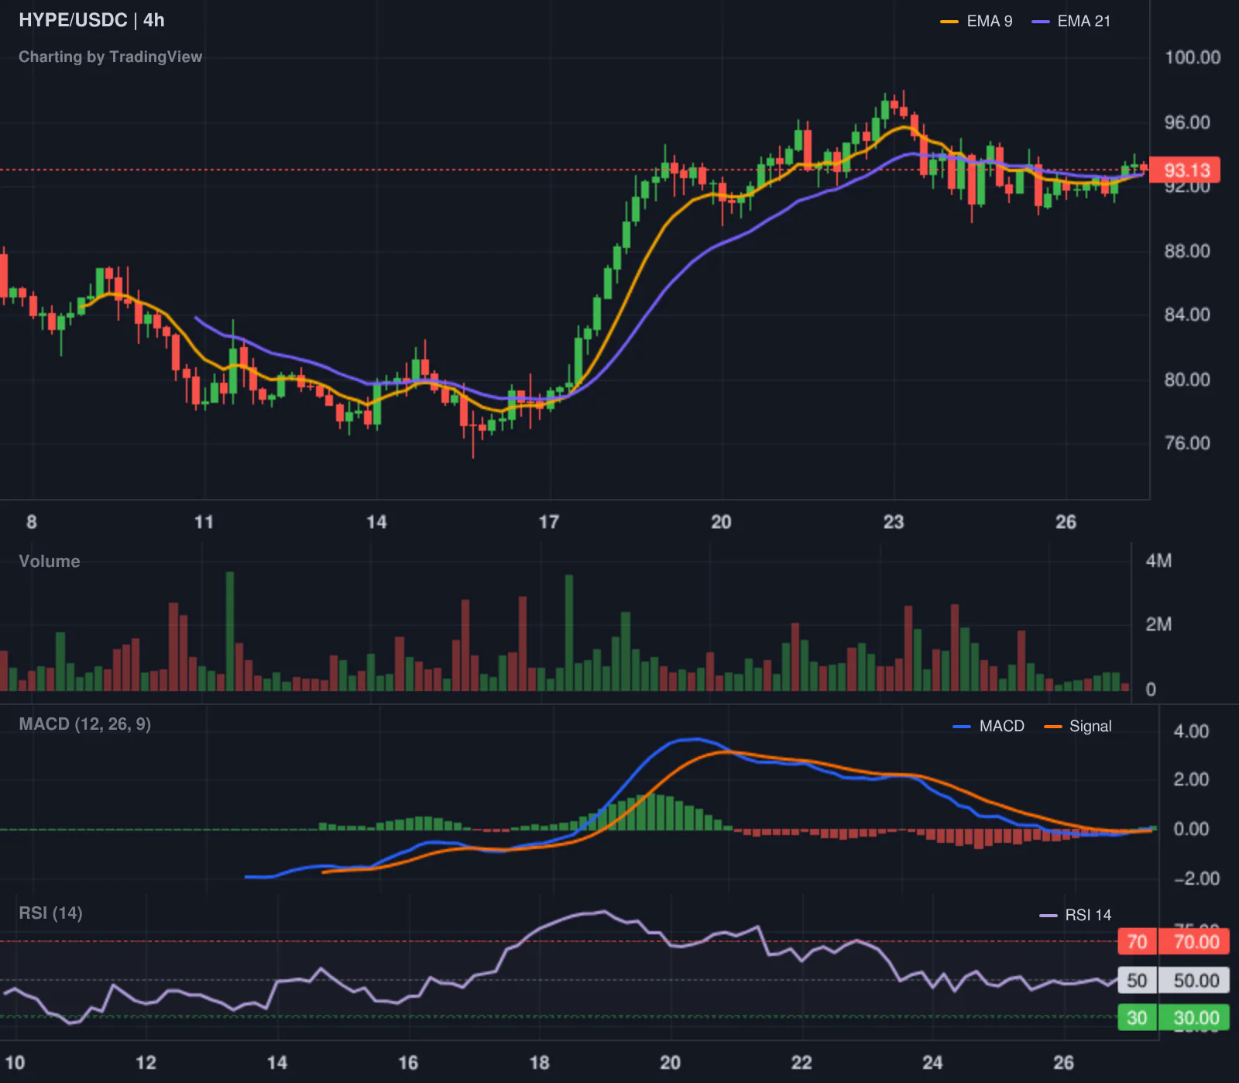This screenshot has height=1083, width=1239.
Task: Click date 10 on the RSI bottom axis
Action: [15, 1063]
